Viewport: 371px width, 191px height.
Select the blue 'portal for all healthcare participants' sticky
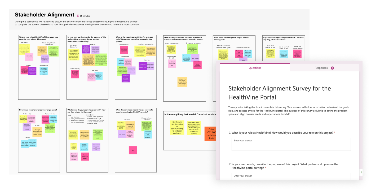tap(99, 76)
